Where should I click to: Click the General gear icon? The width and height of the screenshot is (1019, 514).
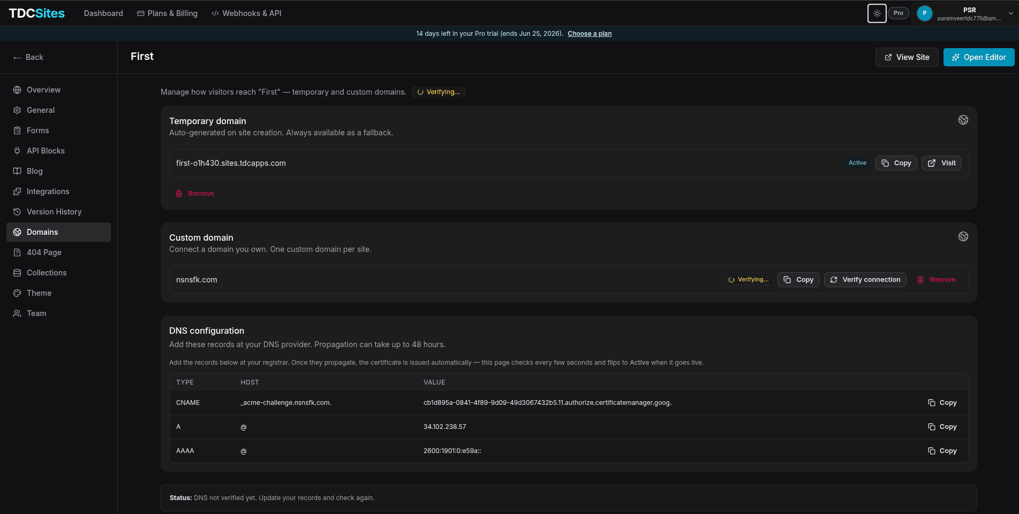click(17, 110)
